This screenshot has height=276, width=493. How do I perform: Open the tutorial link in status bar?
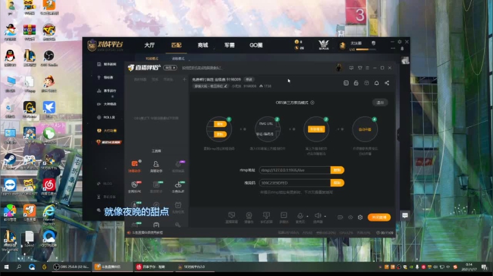point(147,233)
